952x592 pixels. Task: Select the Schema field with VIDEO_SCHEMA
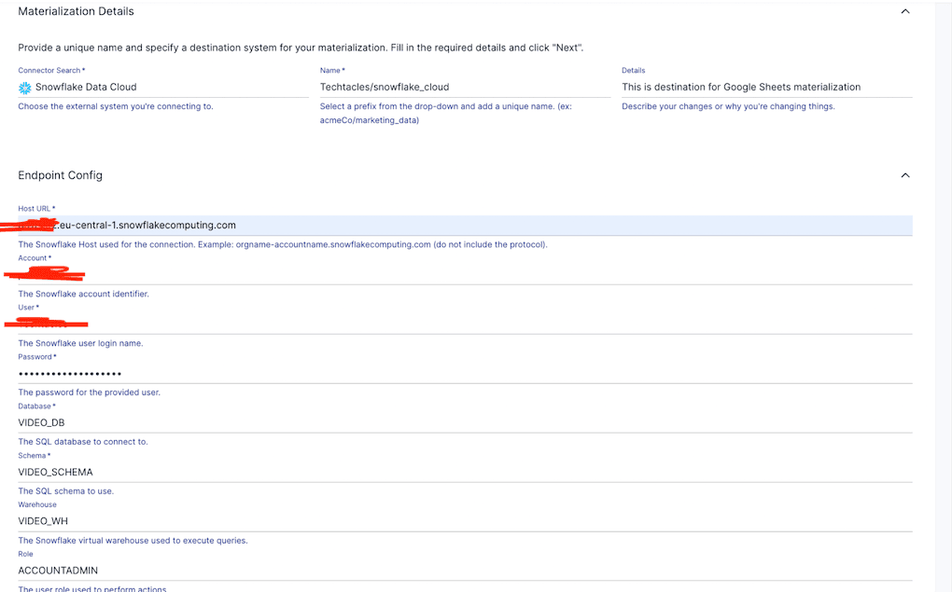464,472
